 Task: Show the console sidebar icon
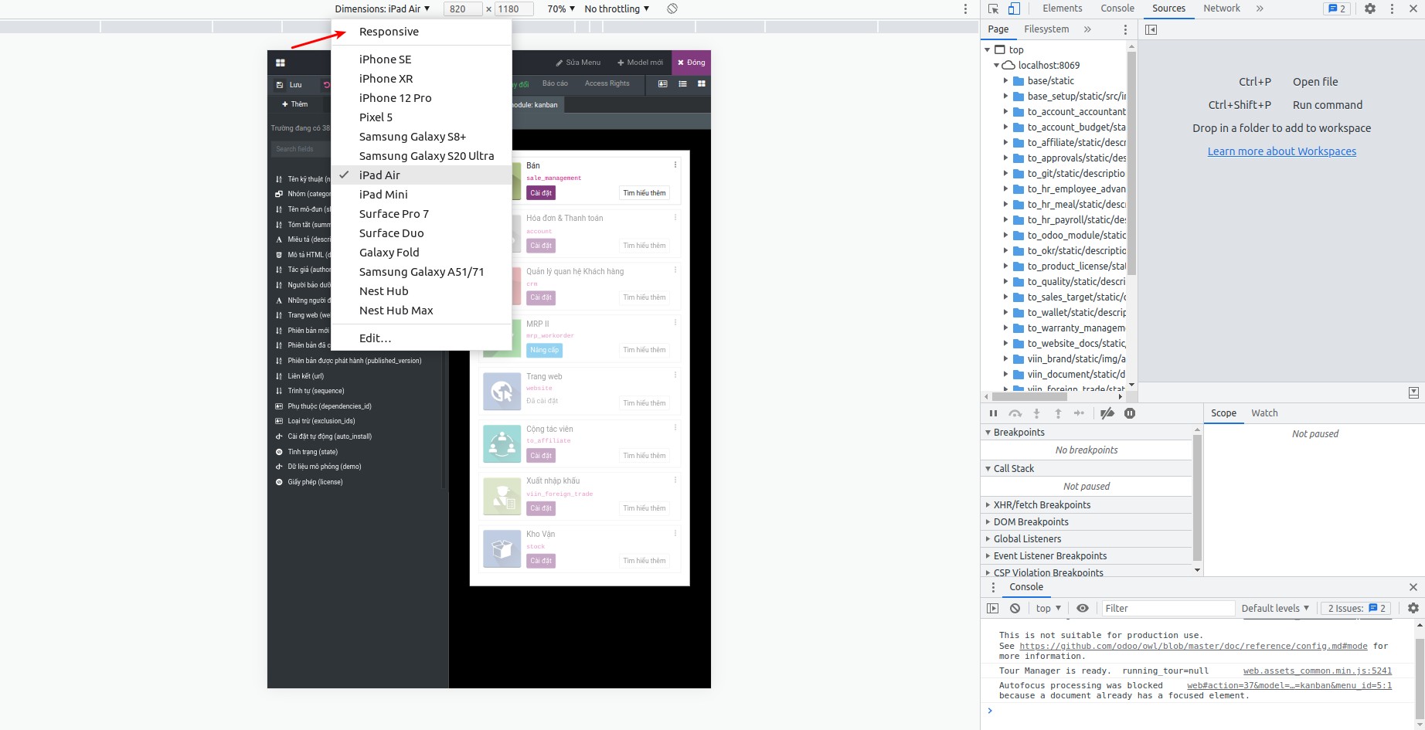(993, 608)
